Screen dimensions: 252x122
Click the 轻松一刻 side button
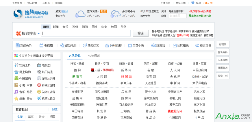[x=223, y=76]
